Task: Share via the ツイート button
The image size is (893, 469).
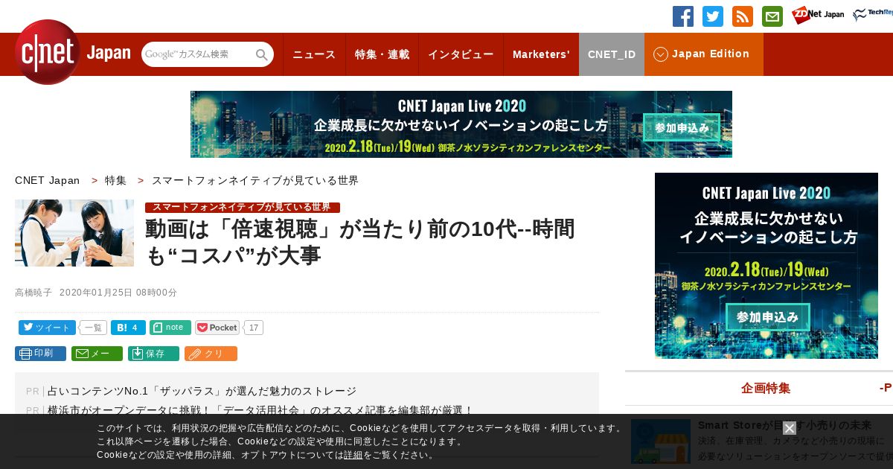Action: (x=47, y=328)
